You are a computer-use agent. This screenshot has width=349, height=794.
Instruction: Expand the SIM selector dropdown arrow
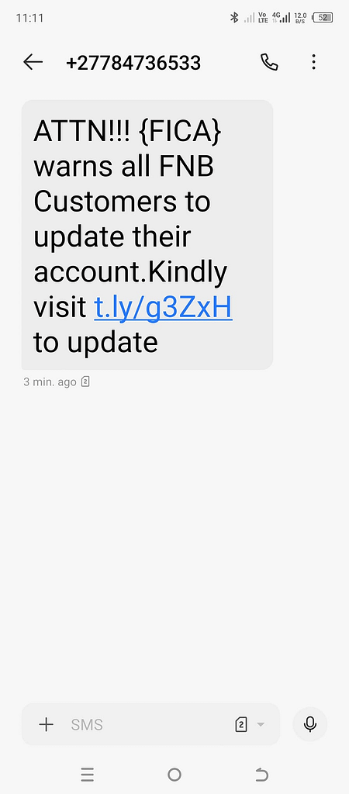(x=261, y=725)
